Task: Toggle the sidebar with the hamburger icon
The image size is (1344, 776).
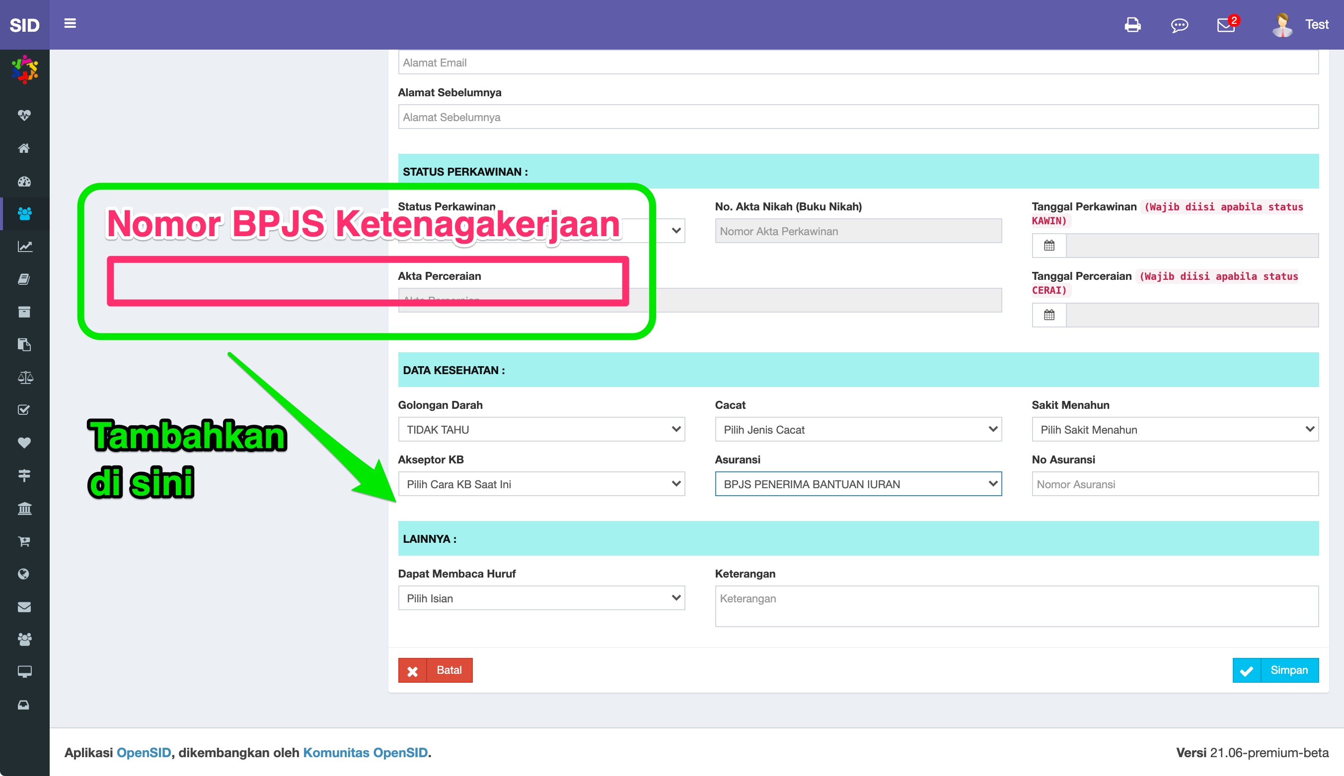Action: click(x=70, y=24)
